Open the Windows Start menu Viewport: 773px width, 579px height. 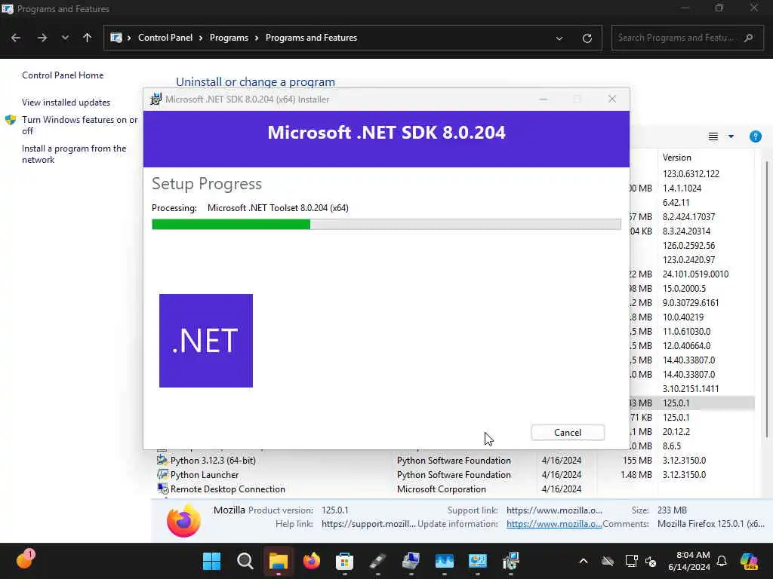pos(212,561)
